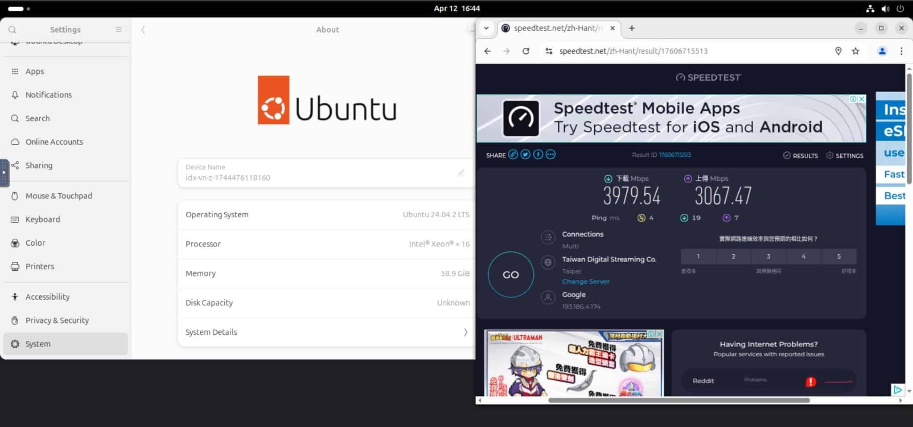Reload the Speedtest page
Screen dimensions: 913x427
click(526, 51)
